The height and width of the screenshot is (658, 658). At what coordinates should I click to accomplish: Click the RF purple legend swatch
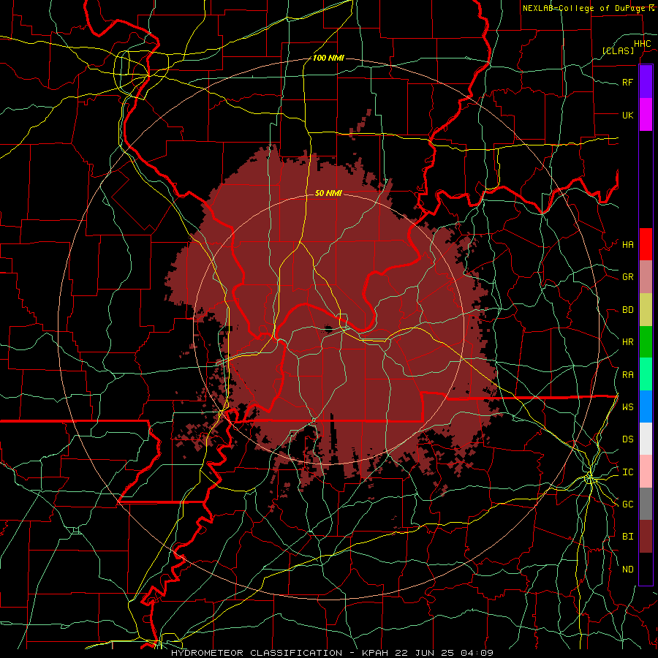646,82
